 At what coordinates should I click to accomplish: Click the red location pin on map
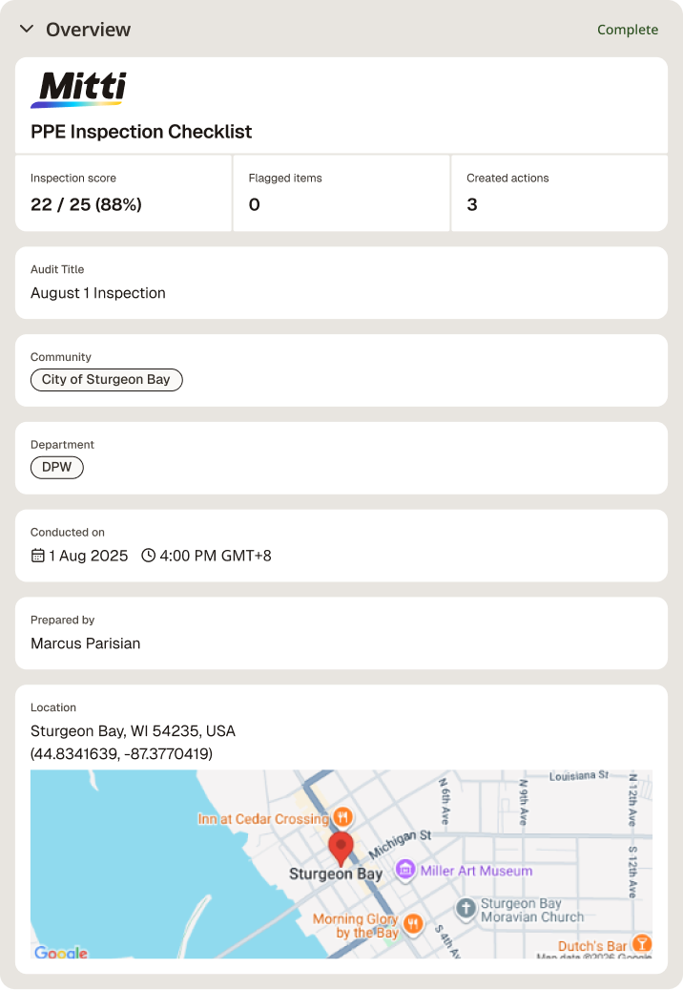[x=341, y=850]
